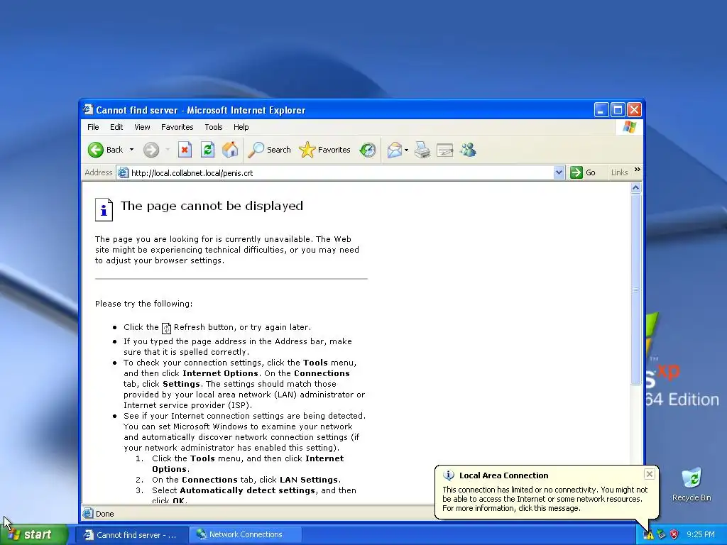Click the inline Refresh icon in the list

pos(166,328)
